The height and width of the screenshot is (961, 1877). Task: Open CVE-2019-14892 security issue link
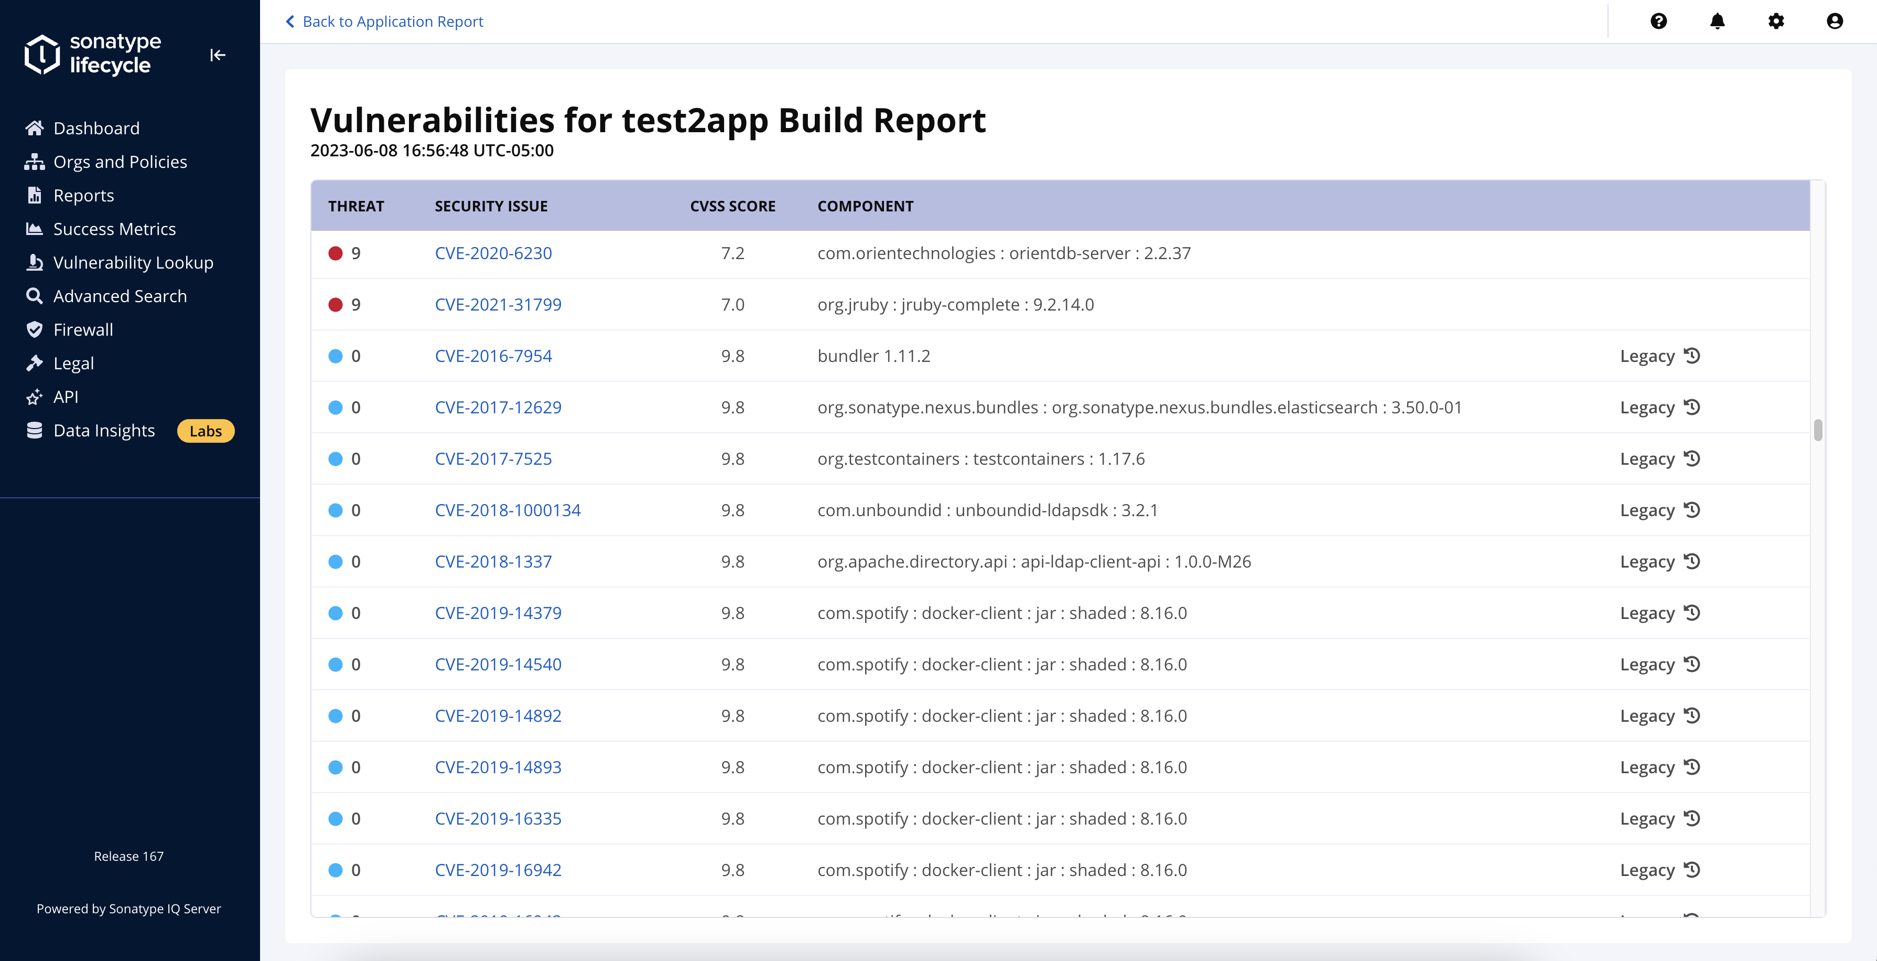coord(499,716)
